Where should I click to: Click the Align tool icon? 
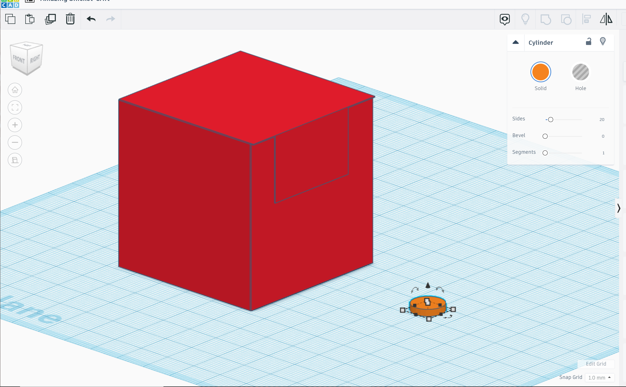(x=587, y=19)
